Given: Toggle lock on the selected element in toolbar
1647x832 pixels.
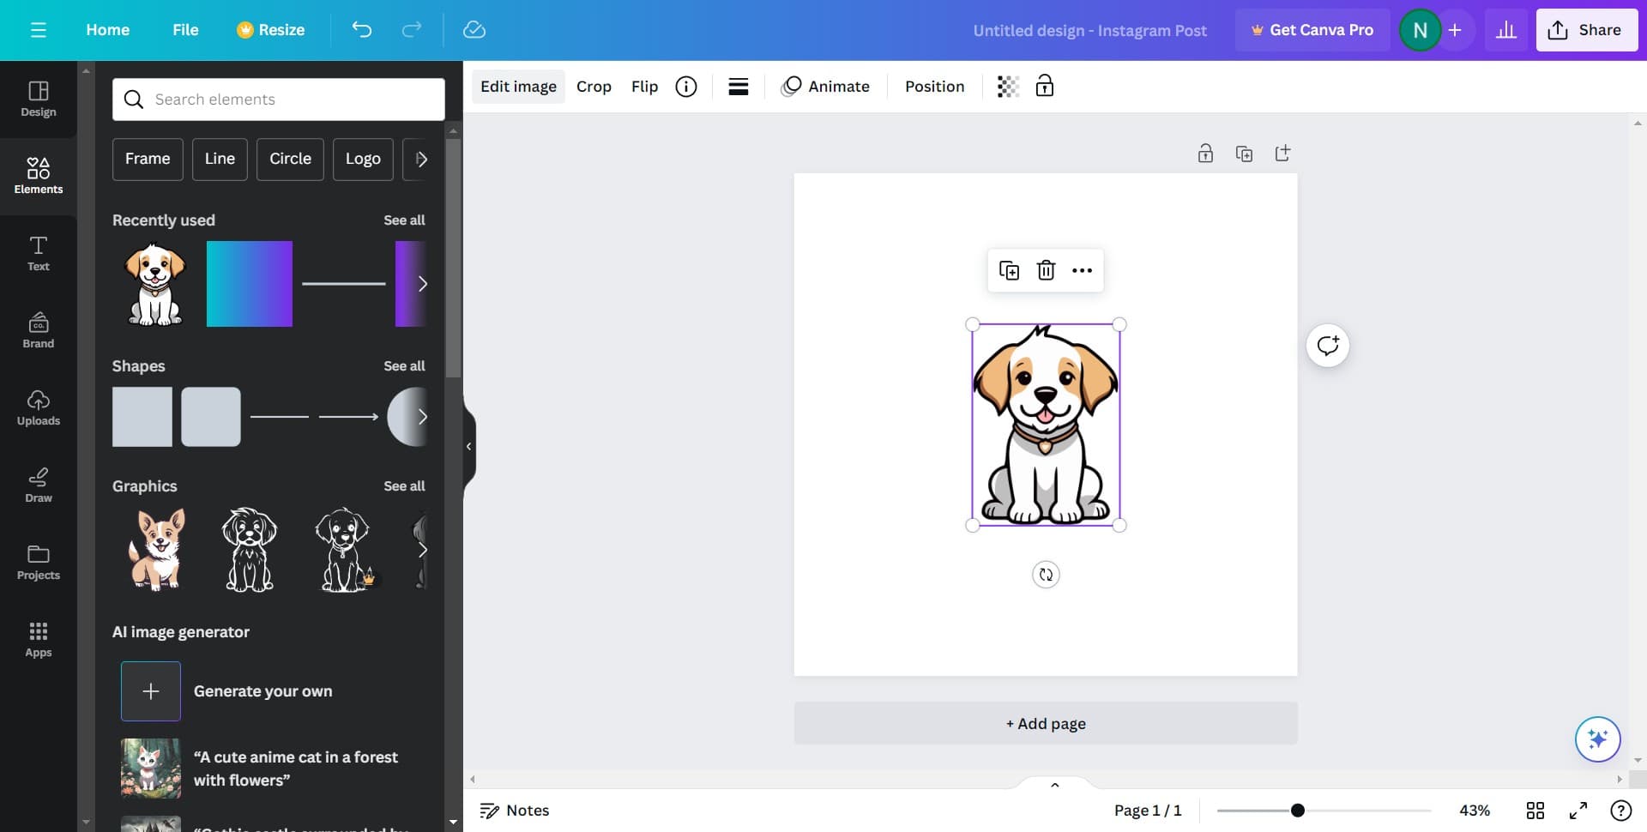Looking at the screenshot, I should click(x=1044, y=87).
